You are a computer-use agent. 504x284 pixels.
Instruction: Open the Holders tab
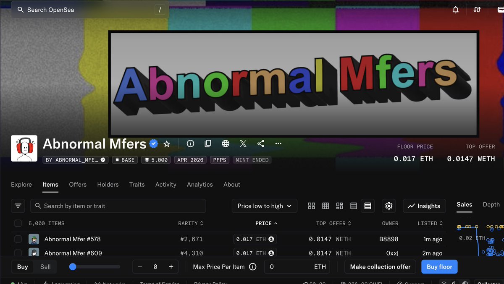click(x=108, y=185)
